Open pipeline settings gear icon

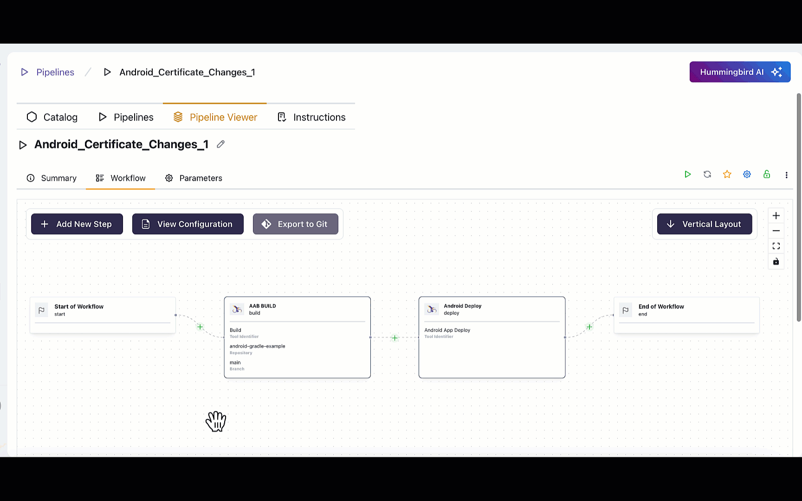click(x=747, y=174)
